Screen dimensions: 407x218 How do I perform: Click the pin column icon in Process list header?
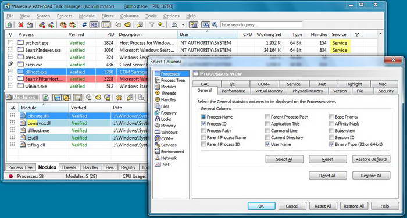point(10,34)
